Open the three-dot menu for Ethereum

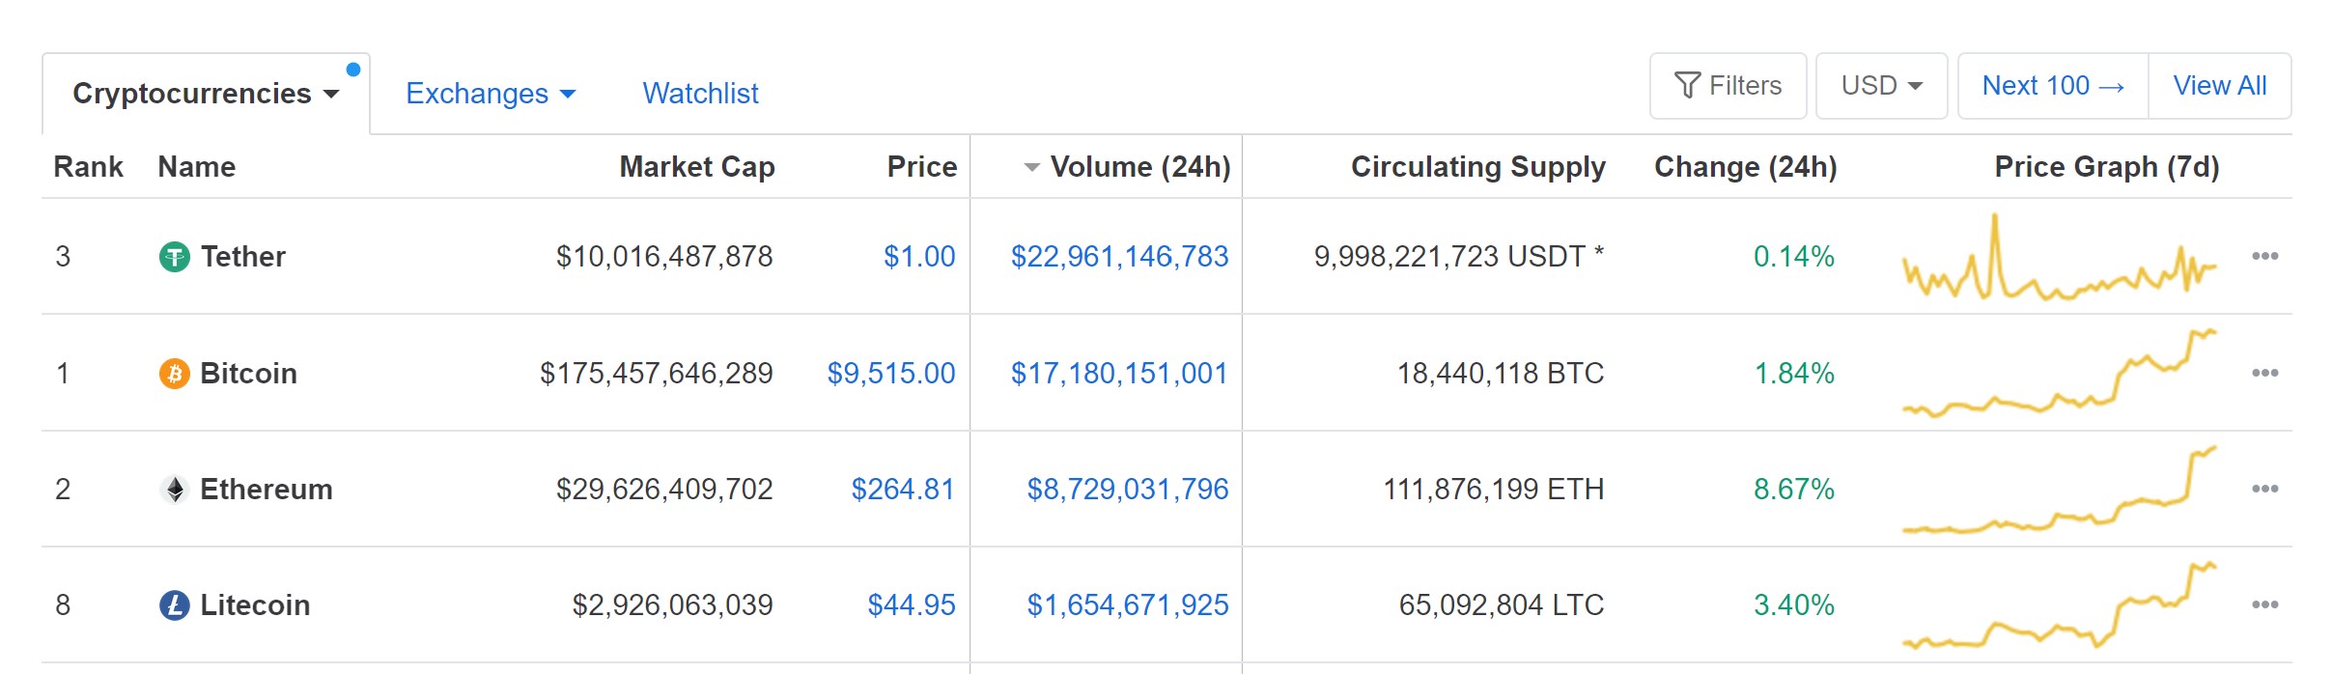pyautogui.click(x=2264, y=489)
